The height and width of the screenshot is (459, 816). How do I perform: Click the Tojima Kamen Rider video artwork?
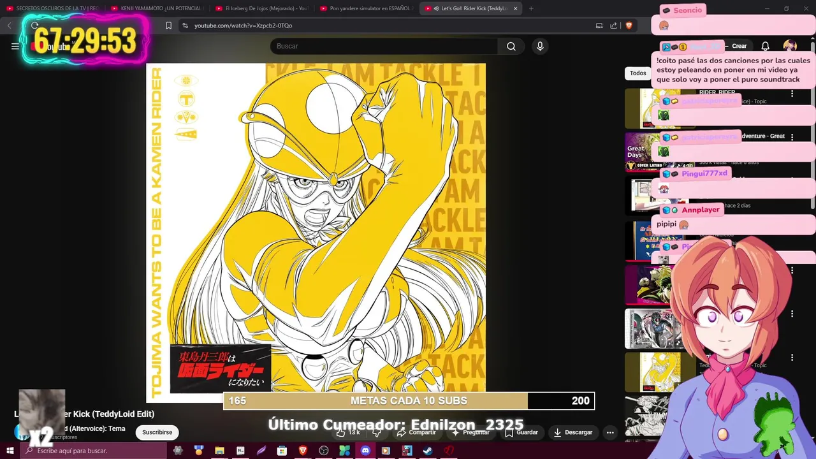tap(316, 233)
